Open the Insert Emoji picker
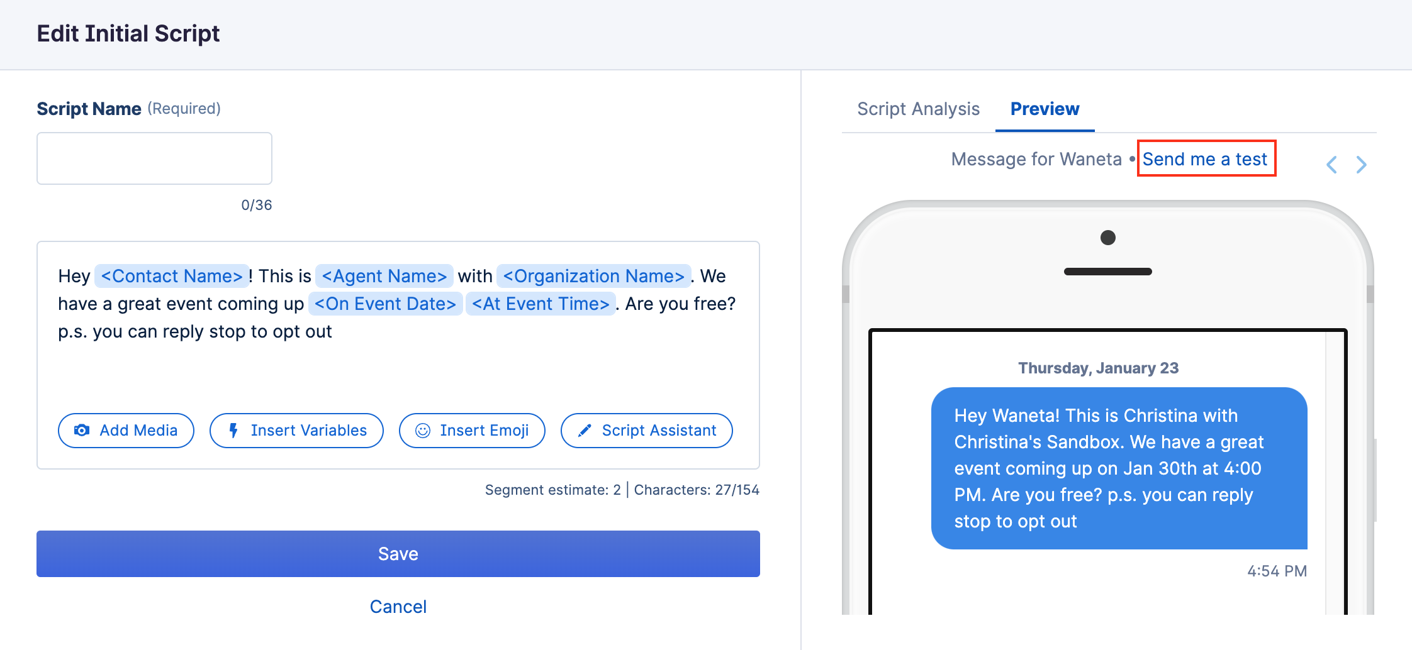 [x=472, y=431]
